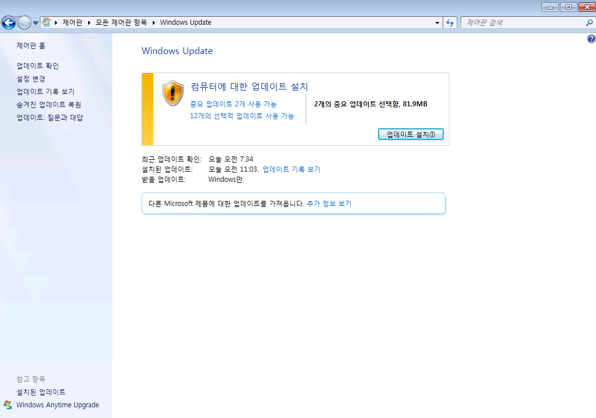
Task: Expand root arrow before 제어판 breadcrumb
Action: coord(56,23)
